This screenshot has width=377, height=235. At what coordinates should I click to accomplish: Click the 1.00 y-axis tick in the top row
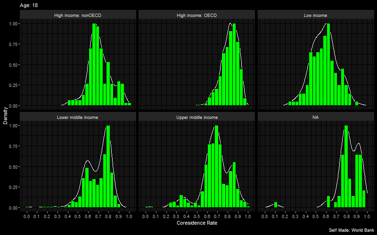tap(14, 23)
